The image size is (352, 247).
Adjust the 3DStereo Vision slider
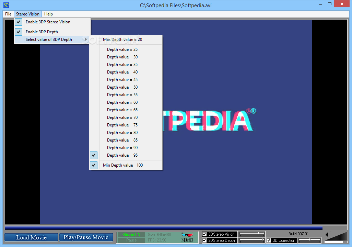tap(252, 234)
